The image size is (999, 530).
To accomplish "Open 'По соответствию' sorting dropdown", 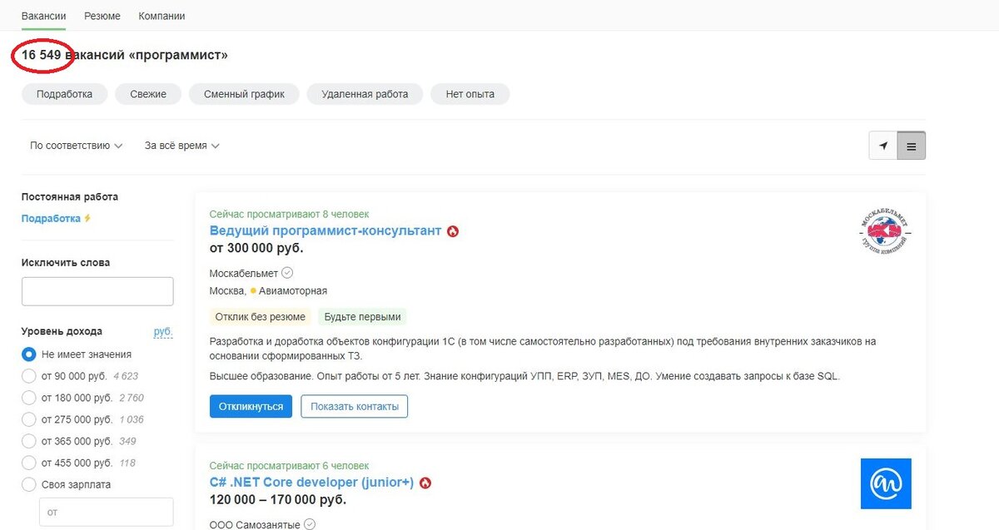I will point(77,146).
